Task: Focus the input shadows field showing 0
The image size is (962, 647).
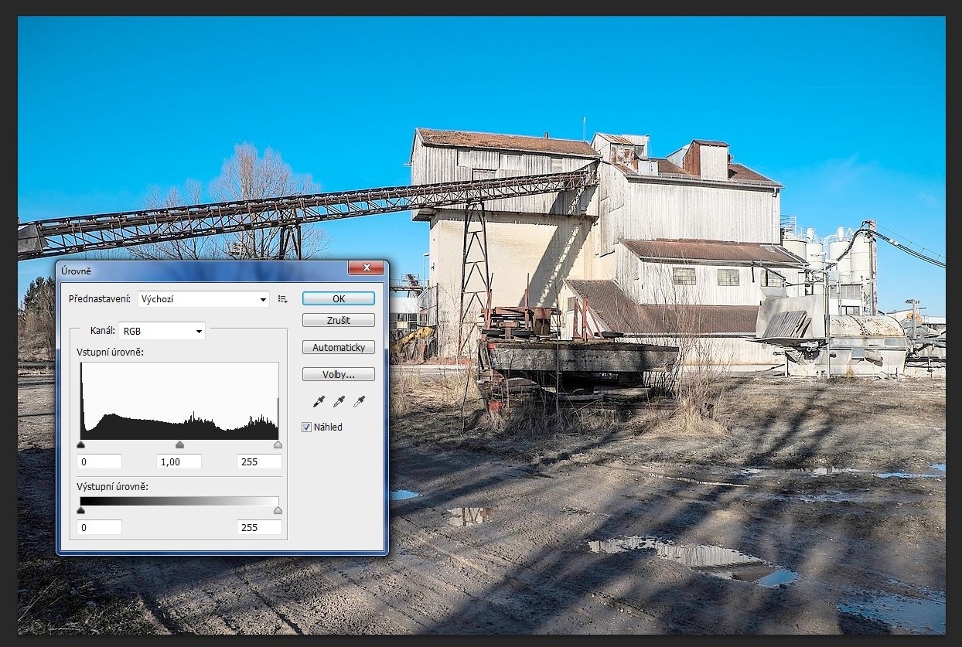Action: pyautogui.click(x=100, y=461)
